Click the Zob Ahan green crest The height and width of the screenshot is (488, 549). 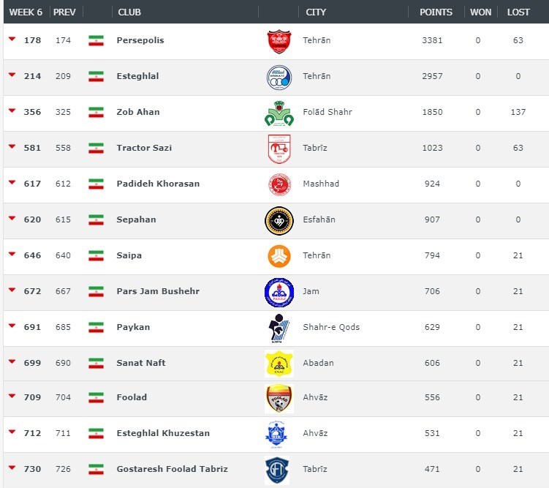point(279,113)
